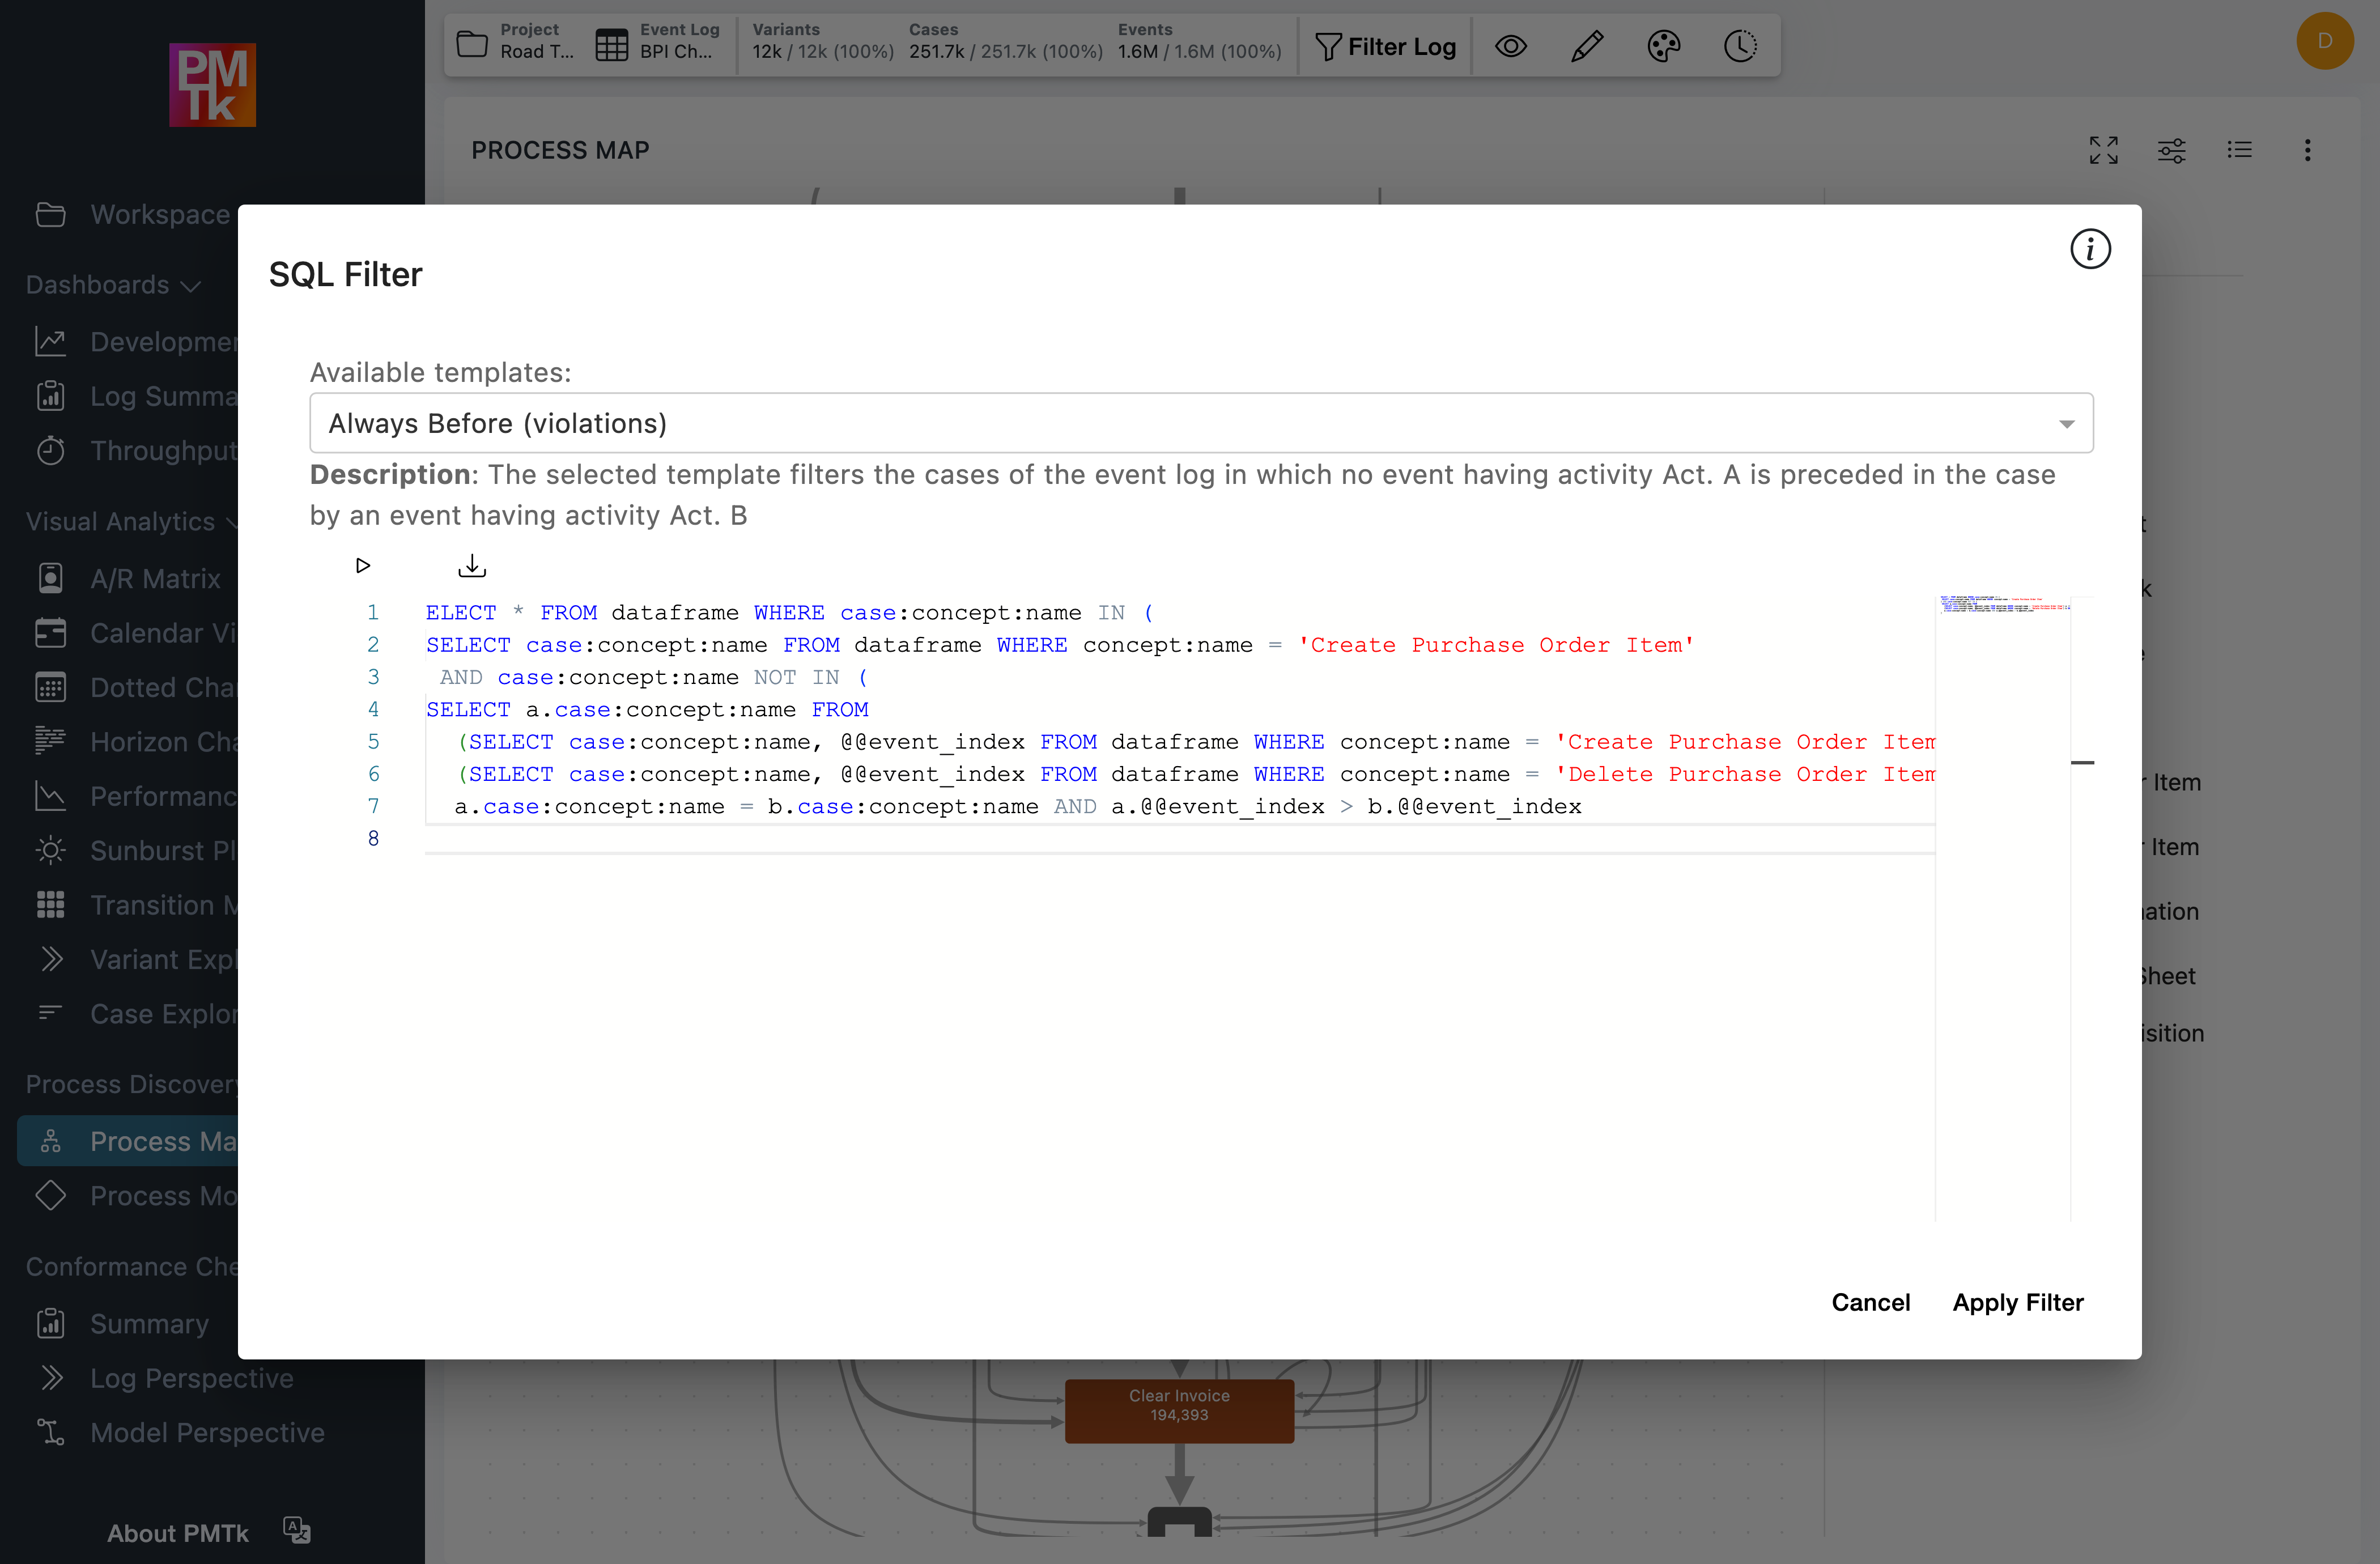Download the SQL query using the download icon

[471, 565]
